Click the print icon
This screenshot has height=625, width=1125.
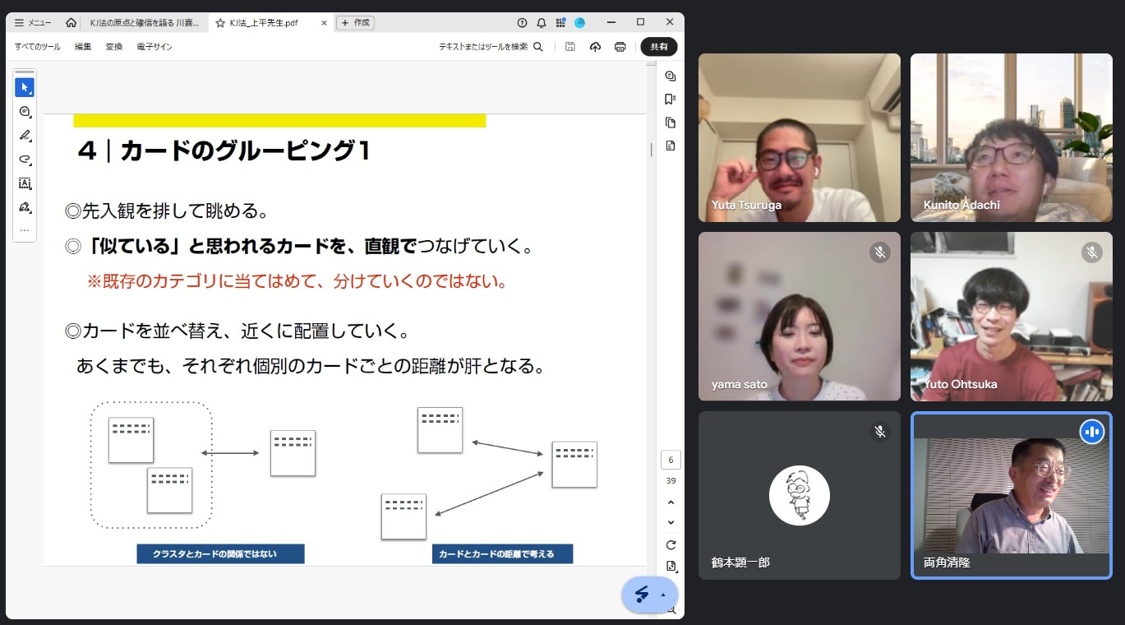click(x=620, y=47)
